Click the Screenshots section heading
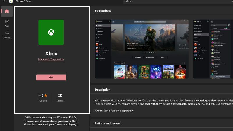Viewport: 233px width, 131px height. [x=103, y=11]
